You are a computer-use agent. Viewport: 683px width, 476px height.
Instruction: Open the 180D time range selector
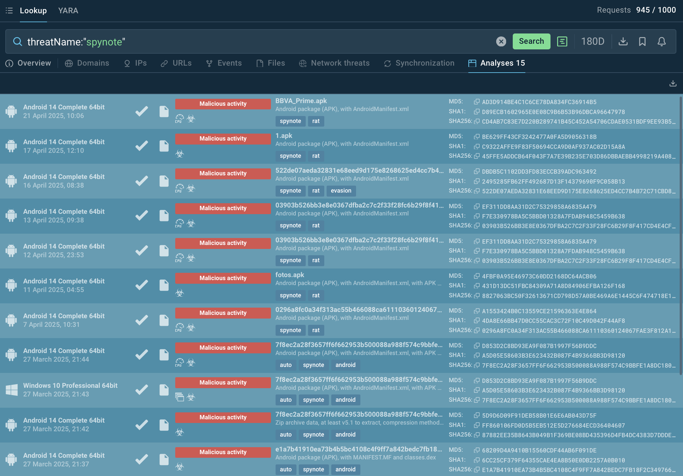593,41
